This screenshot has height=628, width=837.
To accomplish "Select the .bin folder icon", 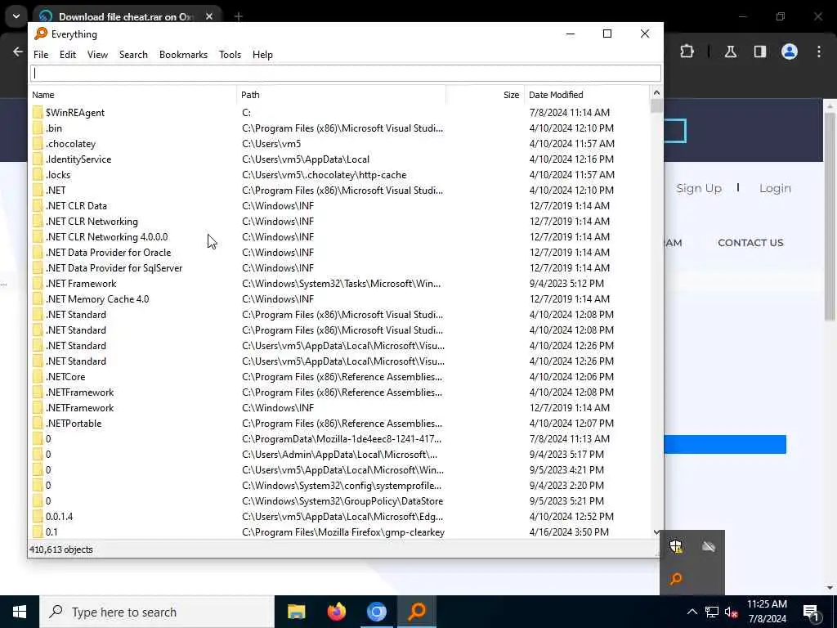I will (38, 128).
